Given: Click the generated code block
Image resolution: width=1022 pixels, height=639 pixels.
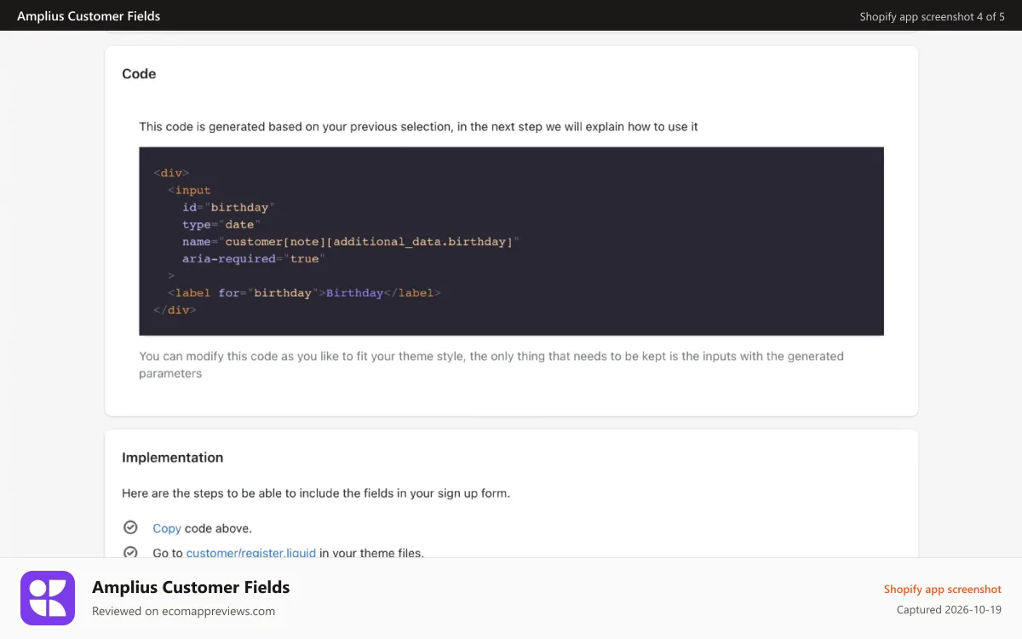Looking at the screenshot, I should click(511, 241).
